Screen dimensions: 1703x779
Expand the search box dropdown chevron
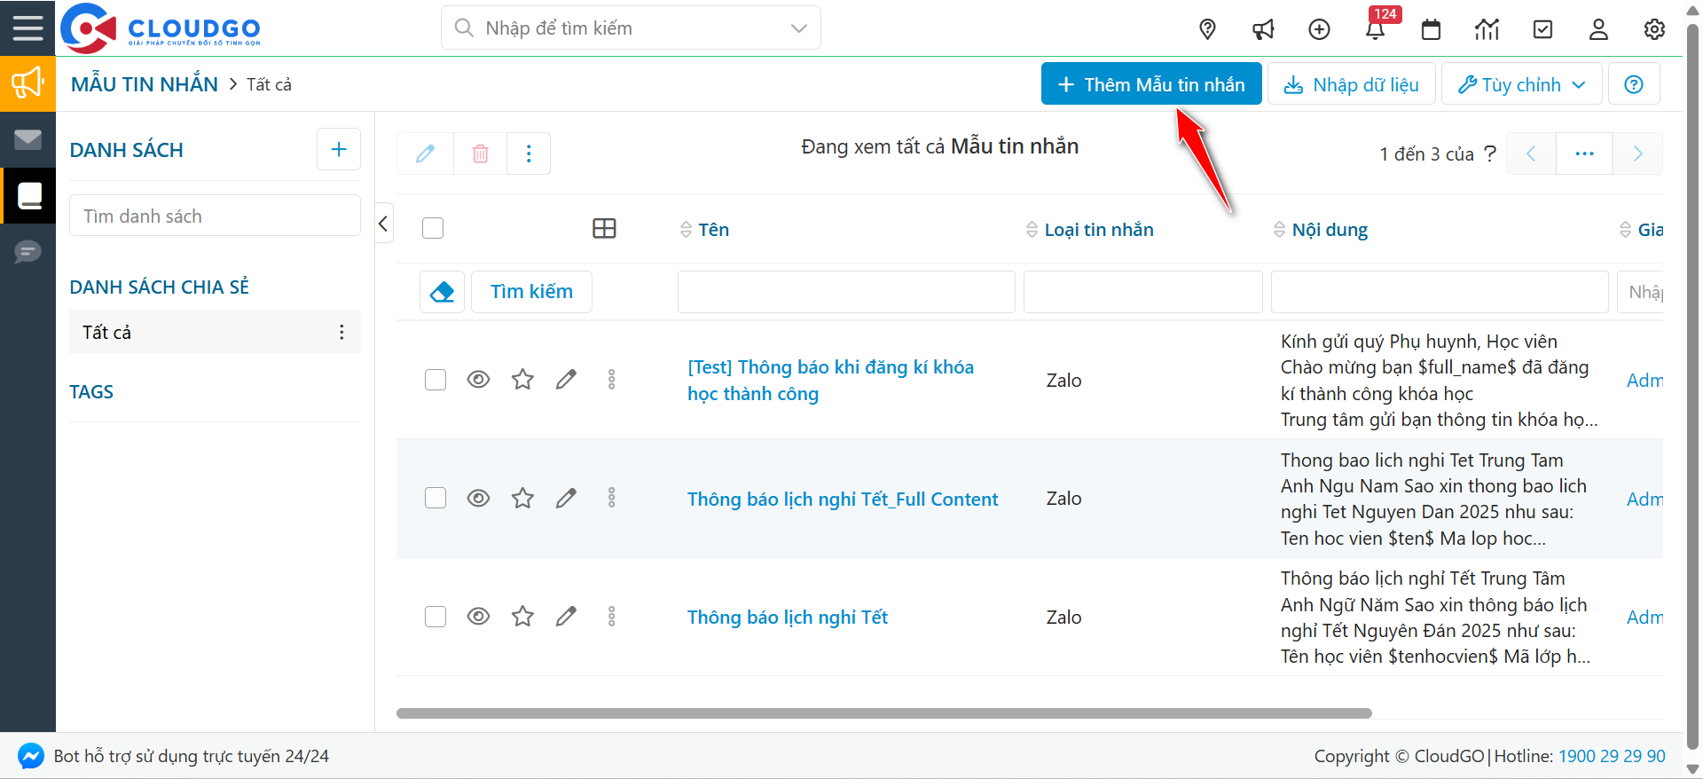click(x=799, y=28)
